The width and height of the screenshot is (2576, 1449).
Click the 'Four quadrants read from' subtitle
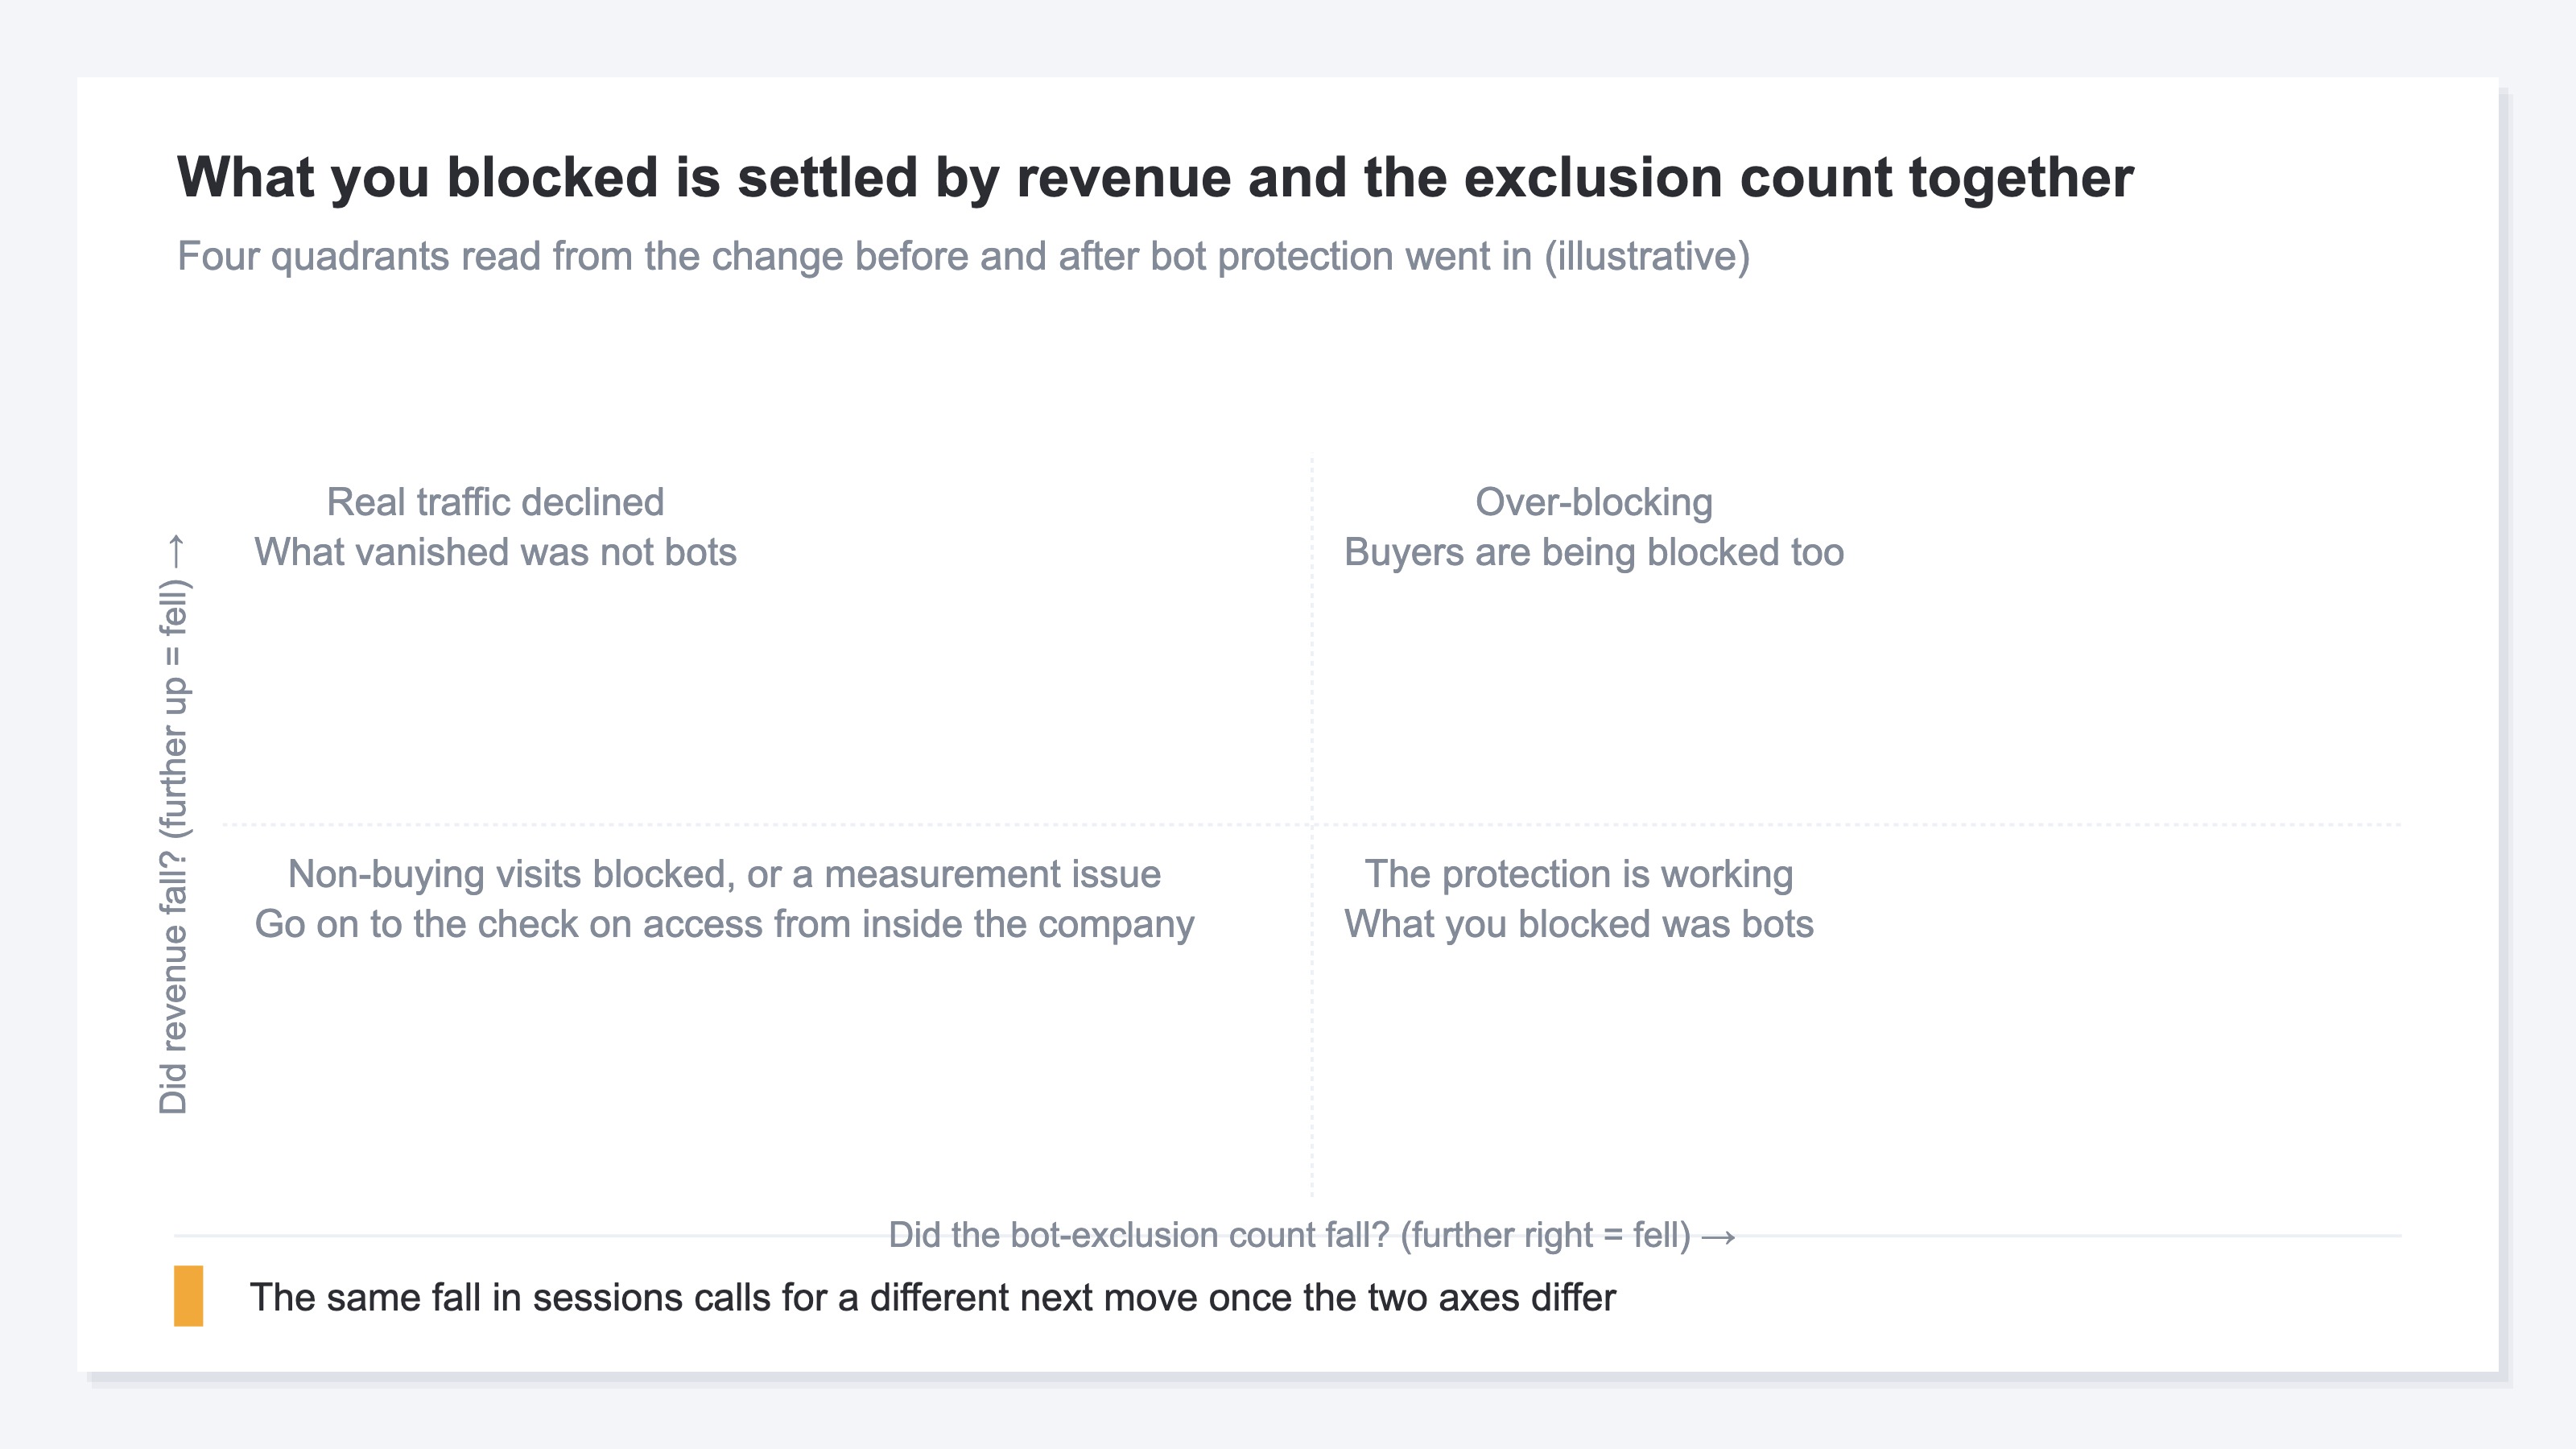click(963, 257)
